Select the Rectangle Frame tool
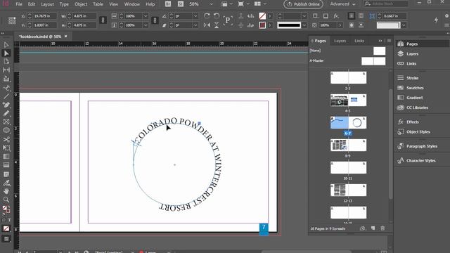450x253 pixels. tap(6, 122)
